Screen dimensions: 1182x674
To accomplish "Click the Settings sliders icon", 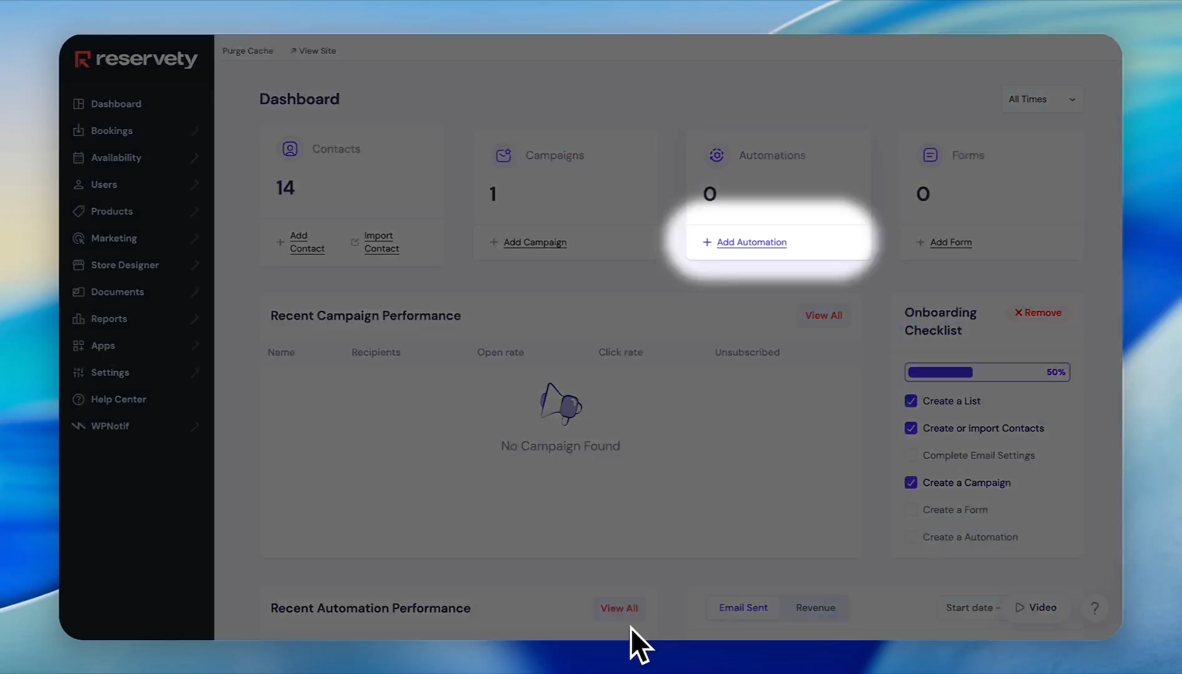I will [78, 372].
